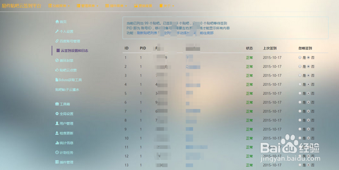Viewport: 339px width, 170px height.
Task: Open 全局设置 with the gear icon
Action: coord(64,114)
